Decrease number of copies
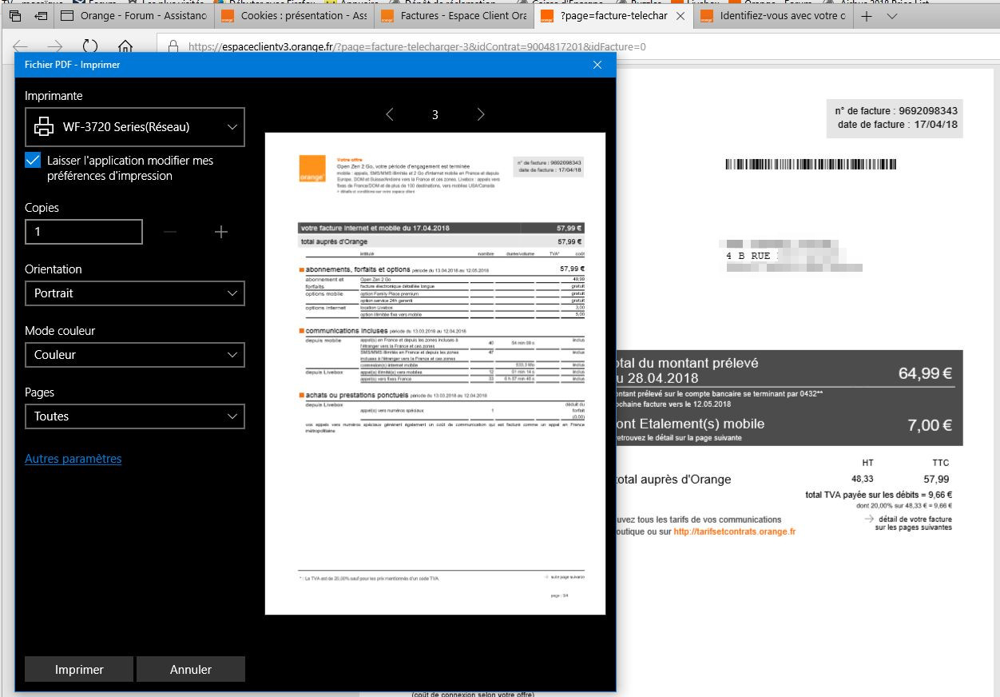 coord(170,232)
